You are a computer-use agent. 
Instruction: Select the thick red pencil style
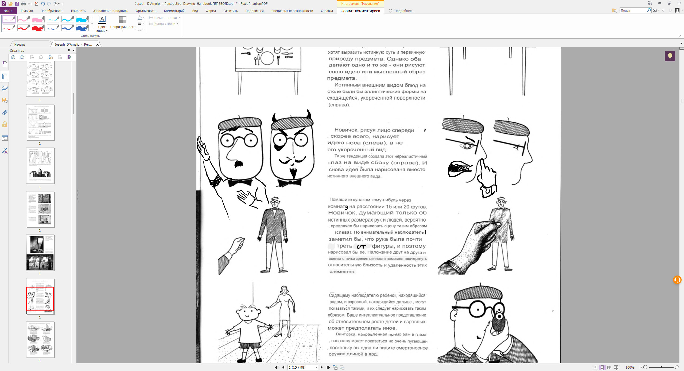coord(38,28)
